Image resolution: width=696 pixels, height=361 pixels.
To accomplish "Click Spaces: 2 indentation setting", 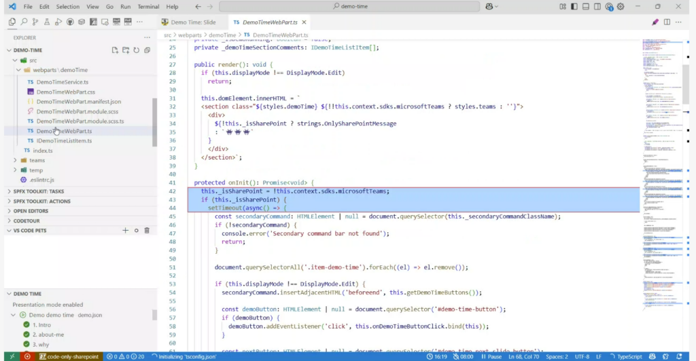I will click(x=557, y=356).
